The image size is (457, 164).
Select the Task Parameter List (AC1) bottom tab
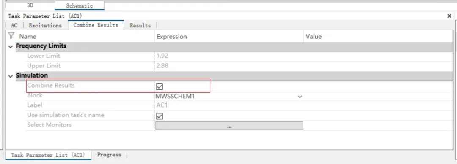pos(48,155)
